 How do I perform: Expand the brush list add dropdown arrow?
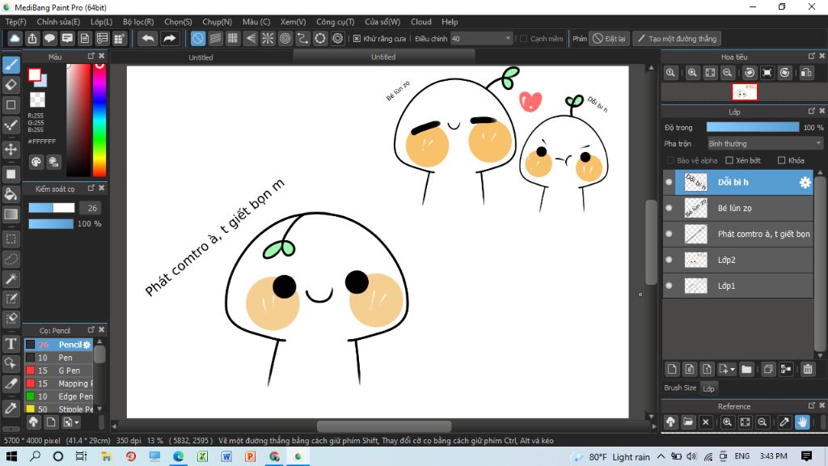click(77, 422)
